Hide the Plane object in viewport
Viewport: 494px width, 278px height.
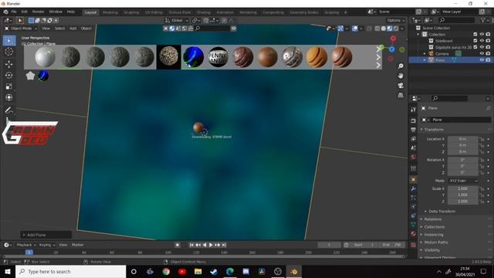[x=482, y=60]
